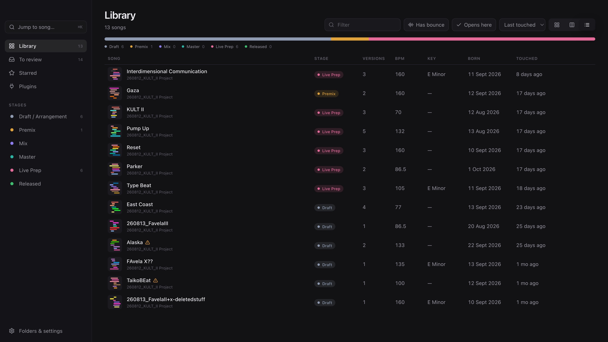Click the Premix stage badge on Gaza
Image resolution: width=608 pixels, height=342 pixels.
326,94
